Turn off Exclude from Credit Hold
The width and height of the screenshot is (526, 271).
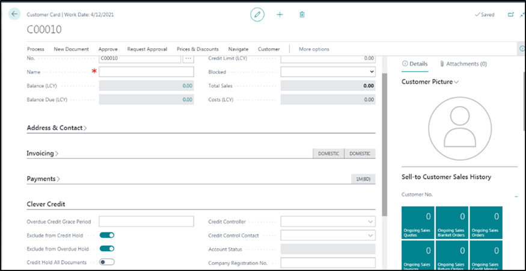(x=107, y=235)
